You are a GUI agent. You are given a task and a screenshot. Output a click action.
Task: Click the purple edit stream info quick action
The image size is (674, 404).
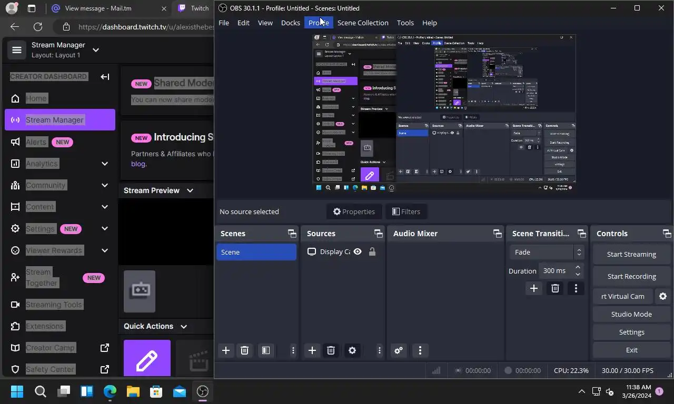[x=147, y=358]
